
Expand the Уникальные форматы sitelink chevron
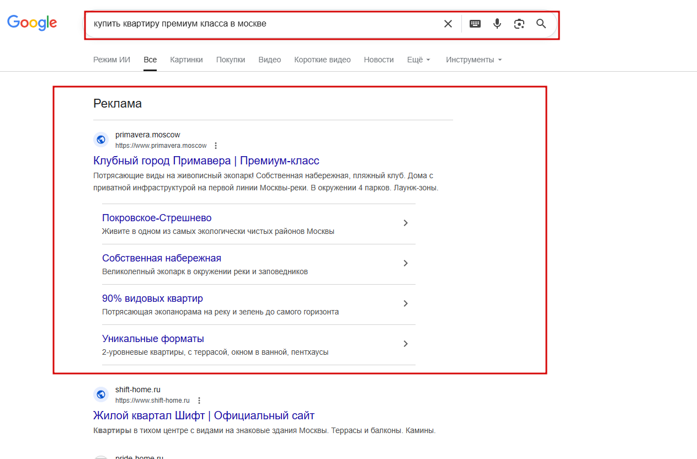click(x=406, y=344)
